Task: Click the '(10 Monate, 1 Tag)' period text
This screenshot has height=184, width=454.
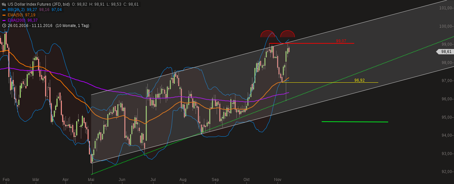Action: pos(72,26)
